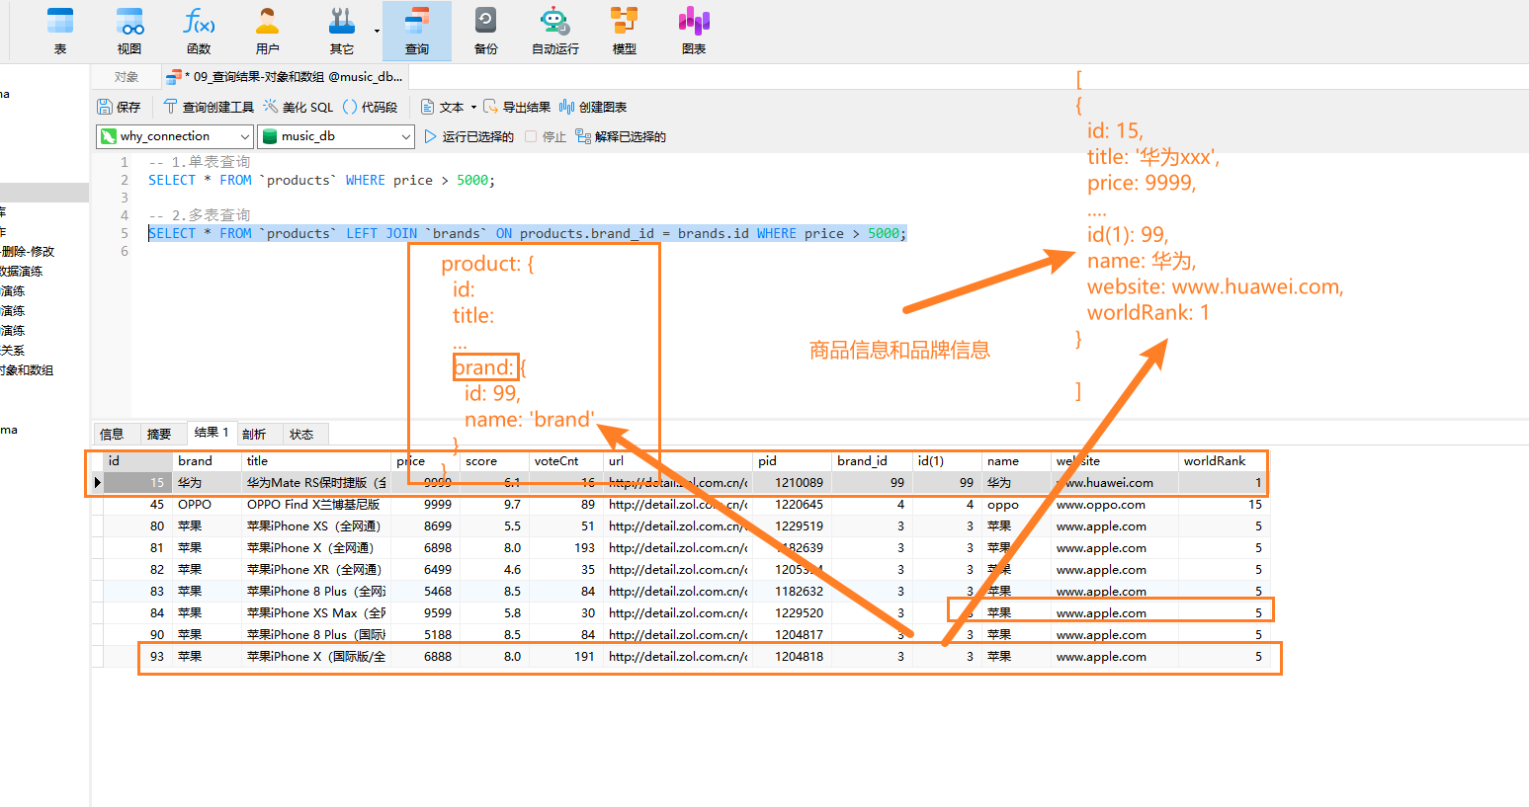Click the 视图 (View) icon

tap(129, 31)
